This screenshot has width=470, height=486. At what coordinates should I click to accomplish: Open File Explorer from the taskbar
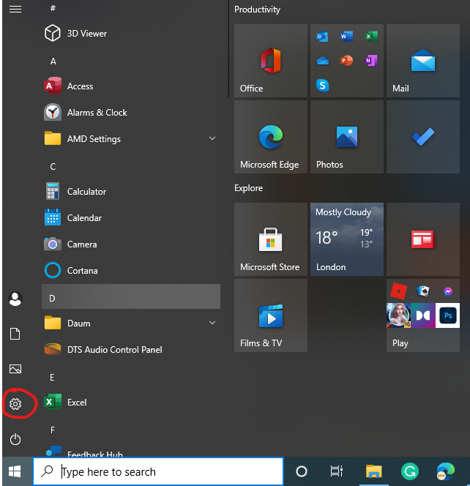pos(373,471)
